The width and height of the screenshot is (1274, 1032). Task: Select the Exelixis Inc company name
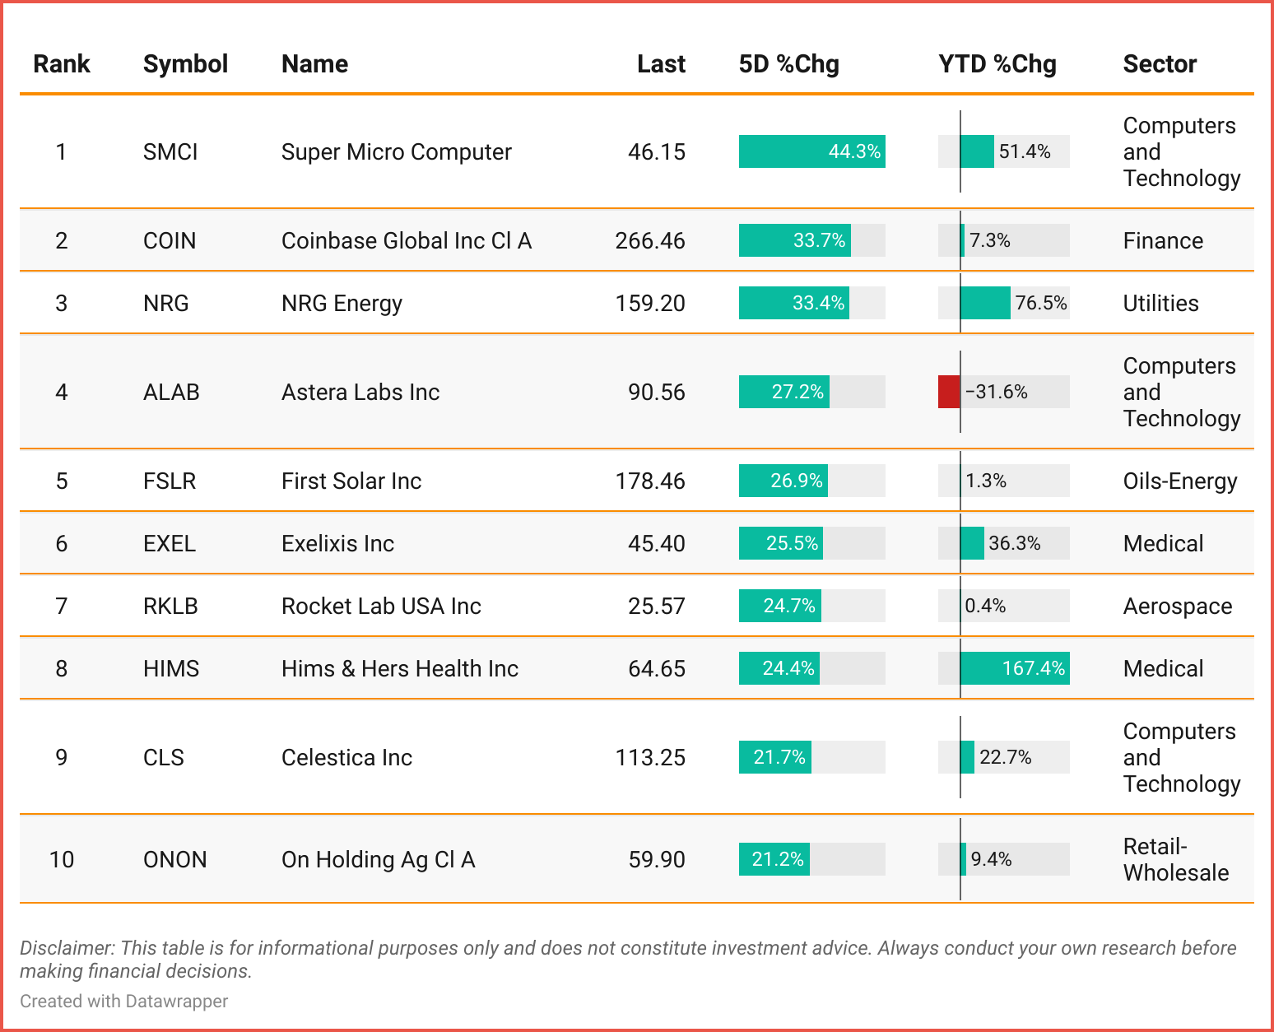[337, 544]
